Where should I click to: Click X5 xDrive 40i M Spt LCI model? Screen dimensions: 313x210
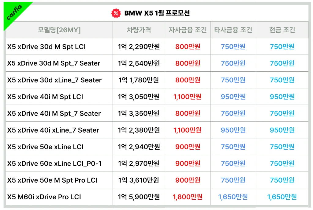coord(45,97)
